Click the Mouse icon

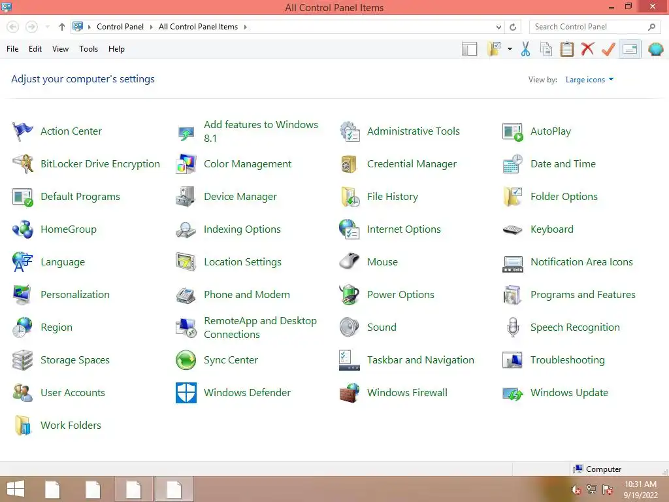(350, 262)
